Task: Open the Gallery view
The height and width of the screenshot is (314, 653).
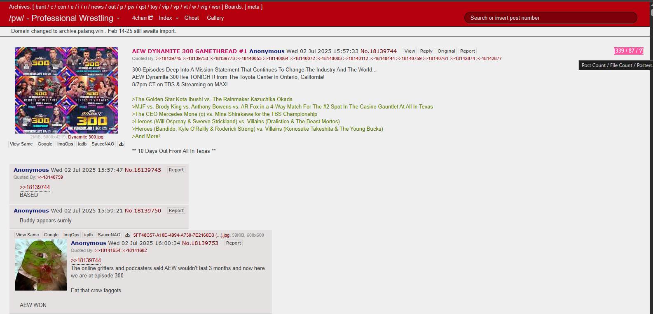Action: 215,18
